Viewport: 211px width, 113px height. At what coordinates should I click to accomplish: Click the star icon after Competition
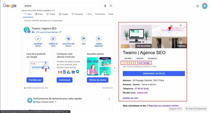point(54,11)
